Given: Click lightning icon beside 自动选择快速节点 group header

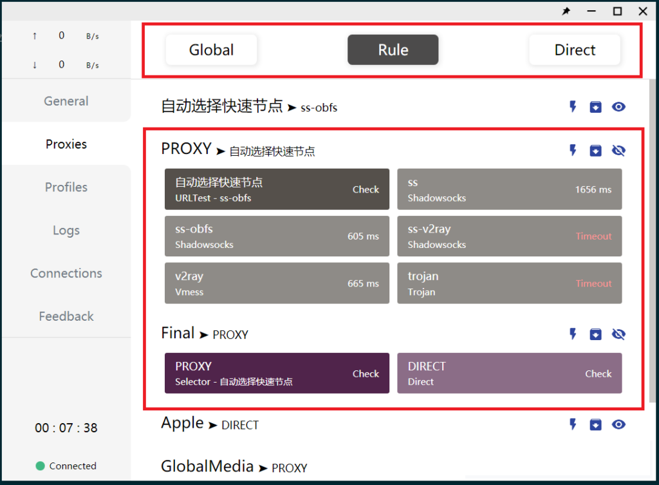Looking at the screenshot, I should tap(573, 107).
